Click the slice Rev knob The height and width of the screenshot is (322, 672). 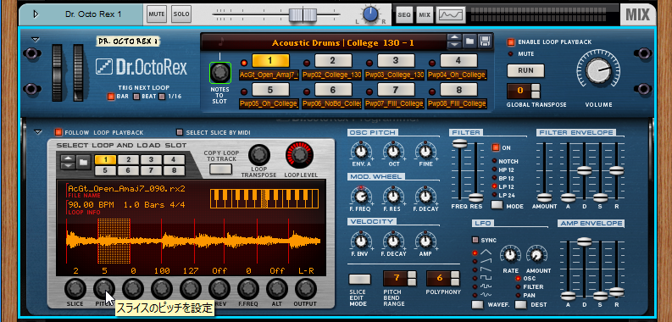[219, 290]
